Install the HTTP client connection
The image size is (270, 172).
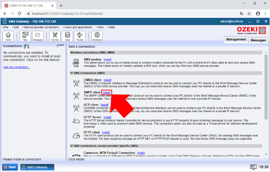coord(106,132)
